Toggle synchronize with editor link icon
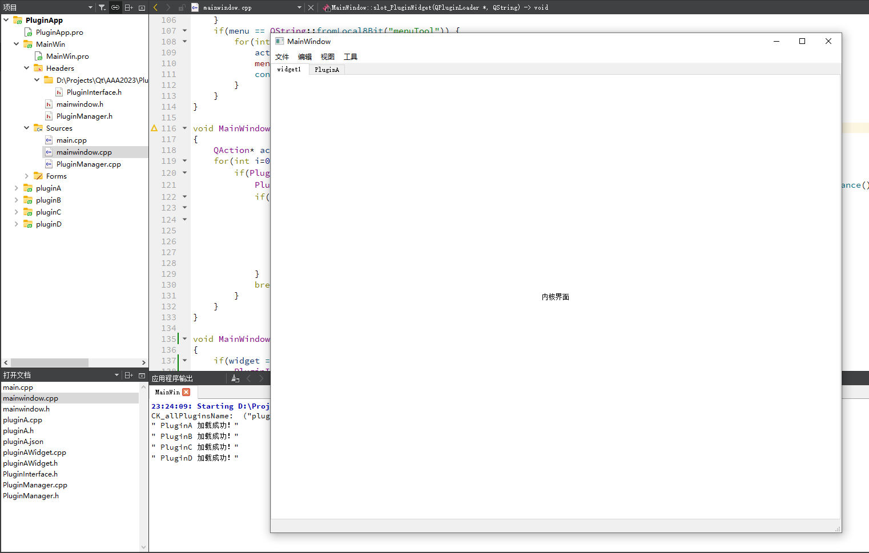This screenshot has height=553, width=869. click(115, 7)
